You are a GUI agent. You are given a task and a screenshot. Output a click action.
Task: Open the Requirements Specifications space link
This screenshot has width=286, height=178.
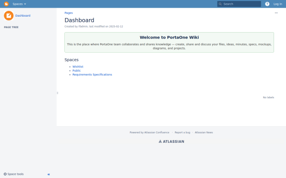pyautogui.click(x=92, y=75)
